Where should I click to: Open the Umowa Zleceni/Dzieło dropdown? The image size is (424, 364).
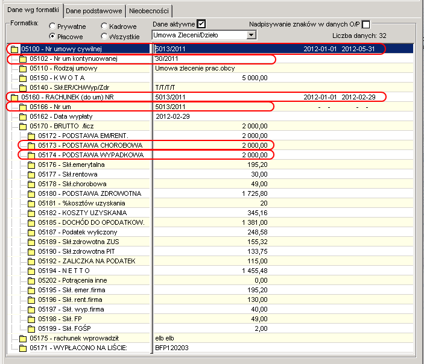point(252,35)
